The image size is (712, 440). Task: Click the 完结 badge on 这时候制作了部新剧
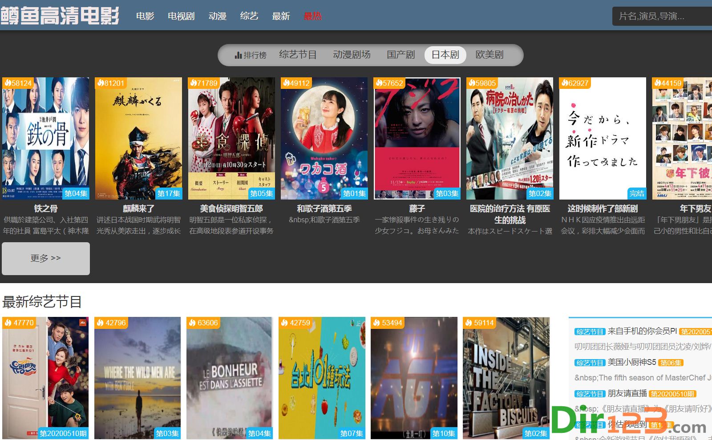coord(637,193)
